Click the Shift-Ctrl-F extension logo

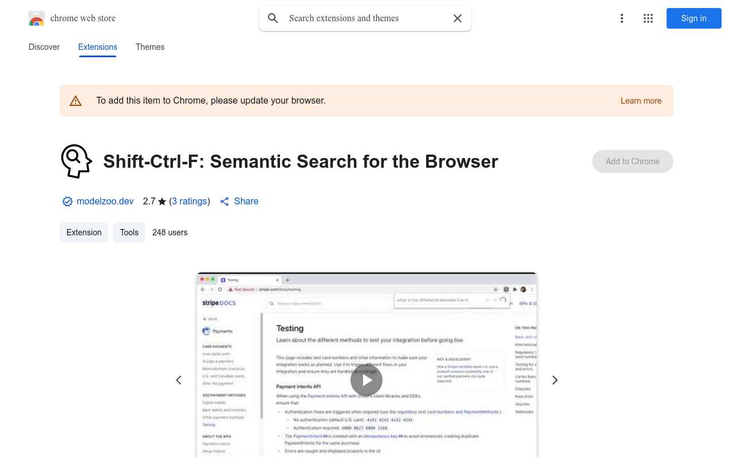[77, 161]
